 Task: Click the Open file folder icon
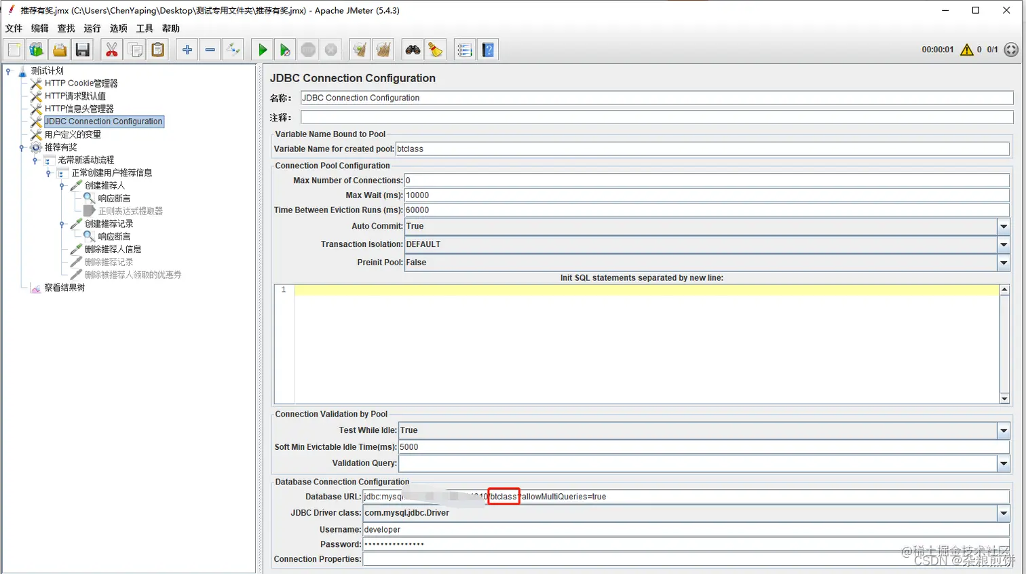tap(60, 50)
